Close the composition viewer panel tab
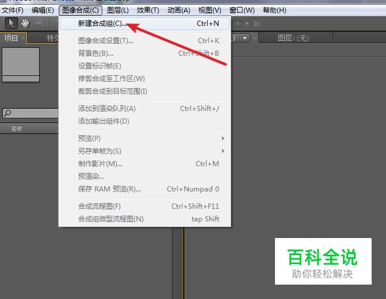The height and width of the screenshot is (299, 386). click(254, 37)
